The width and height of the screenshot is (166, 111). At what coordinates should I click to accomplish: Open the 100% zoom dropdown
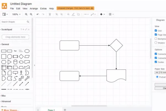(x=16, y=14)
